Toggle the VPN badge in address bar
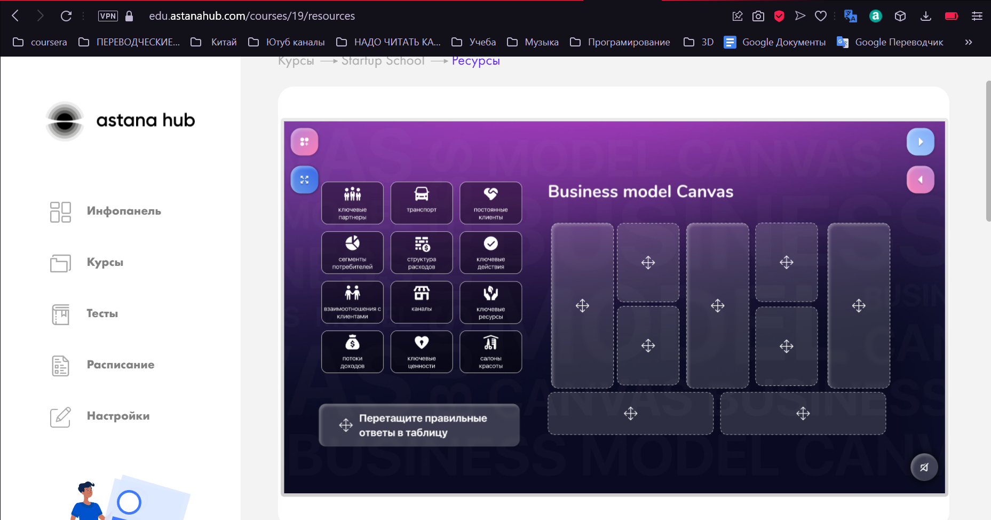Screen dimensions: 991x520 coord(108,16)
